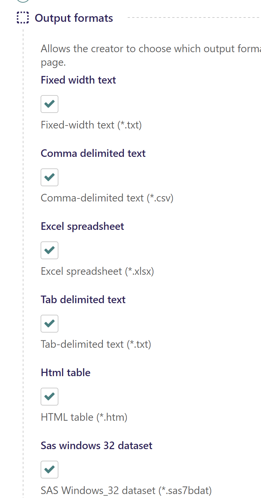Screen dimensions: 261x498
Task: Uncheck the Fixed-width text (*.txt) checkbox
Action: (x=49, y=104)
